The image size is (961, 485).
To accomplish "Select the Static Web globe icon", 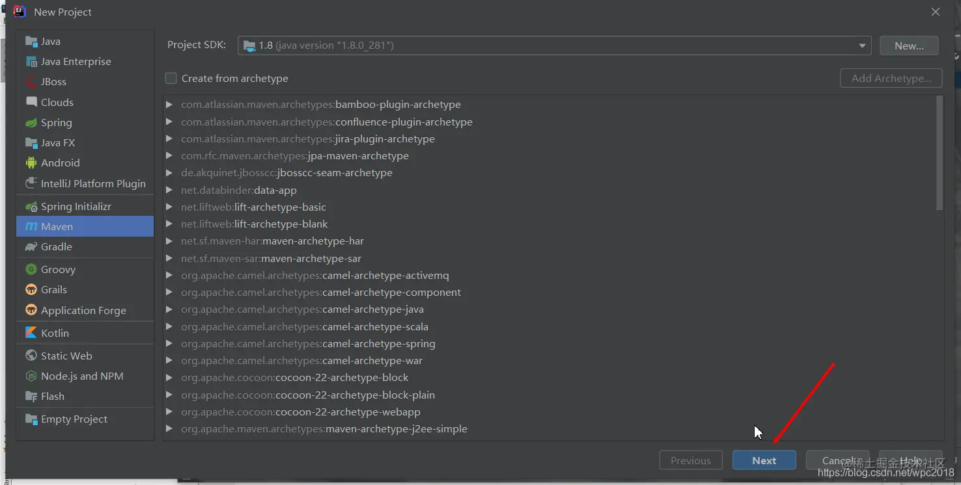I will [x=31, y=356].
